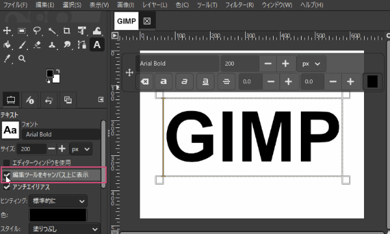Select the Clone stamp tool
This screenshot has height=234, width=390.
tap(52, 45)
